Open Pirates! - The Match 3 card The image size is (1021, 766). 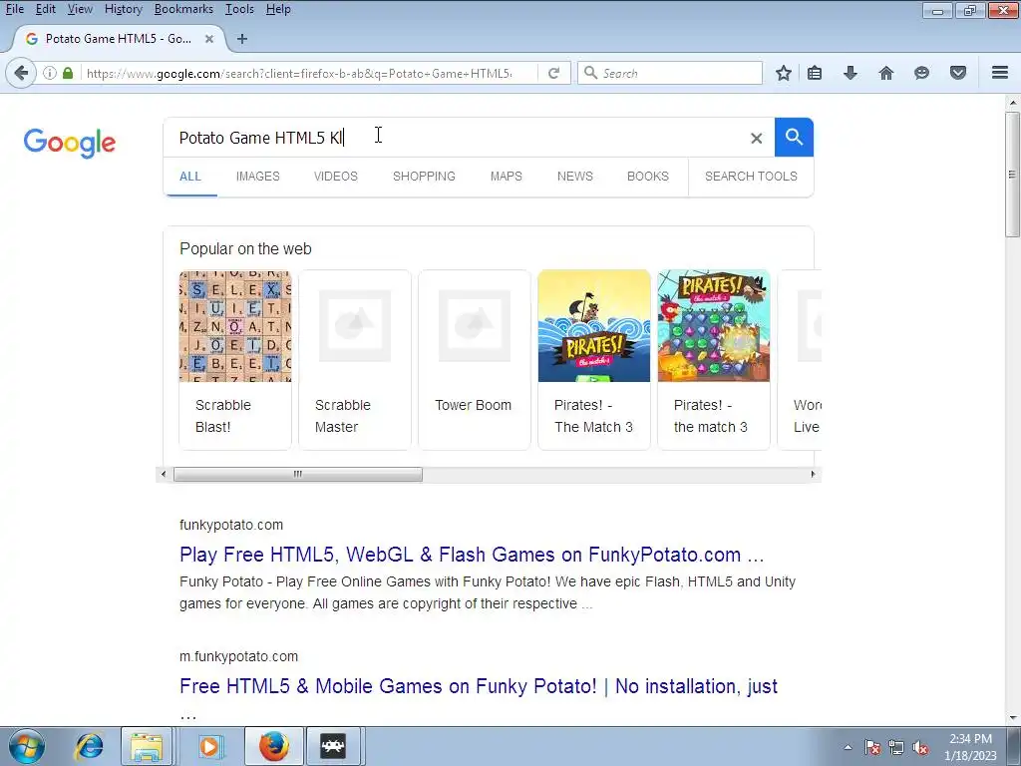594,359
